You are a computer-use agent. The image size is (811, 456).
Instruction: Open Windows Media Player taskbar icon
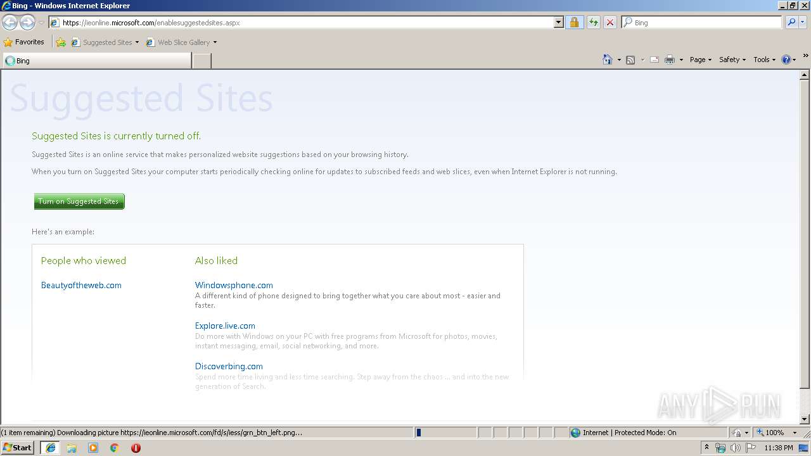point(93,448)
